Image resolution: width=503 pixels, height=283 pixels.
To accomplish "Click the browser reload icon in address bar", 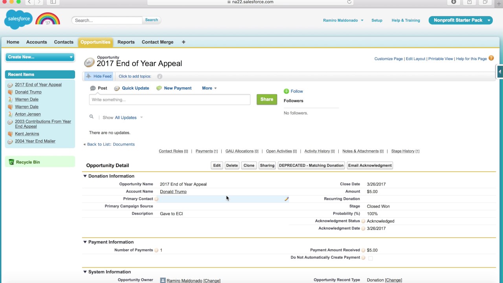I will tap(349, 2).
